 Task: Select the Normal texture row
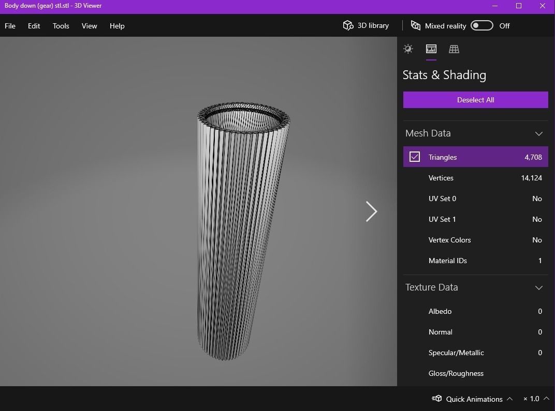point(475,332)
